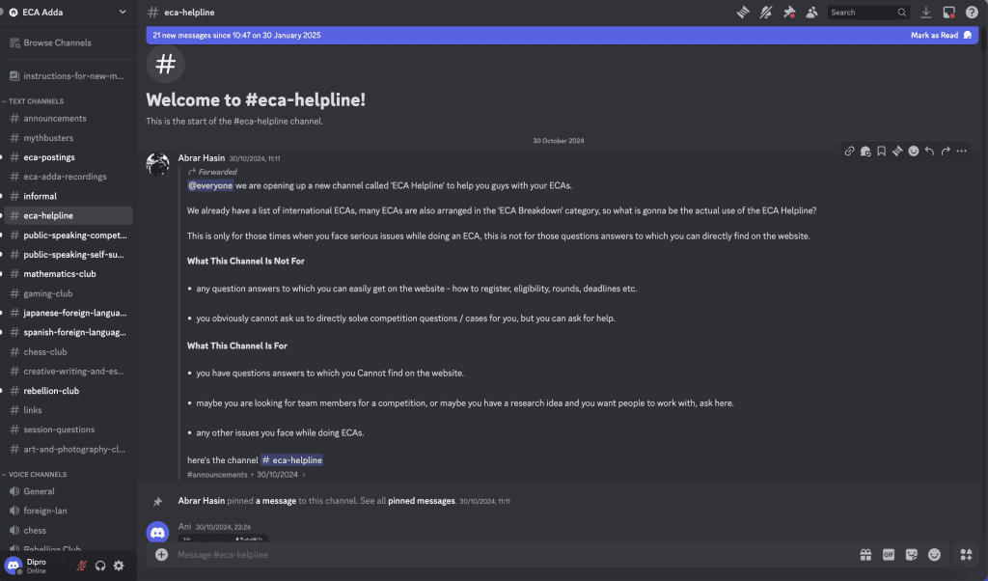The image size is (988, 581).
Task: Open the announcements text channel
Action: (x=55, y=119)
